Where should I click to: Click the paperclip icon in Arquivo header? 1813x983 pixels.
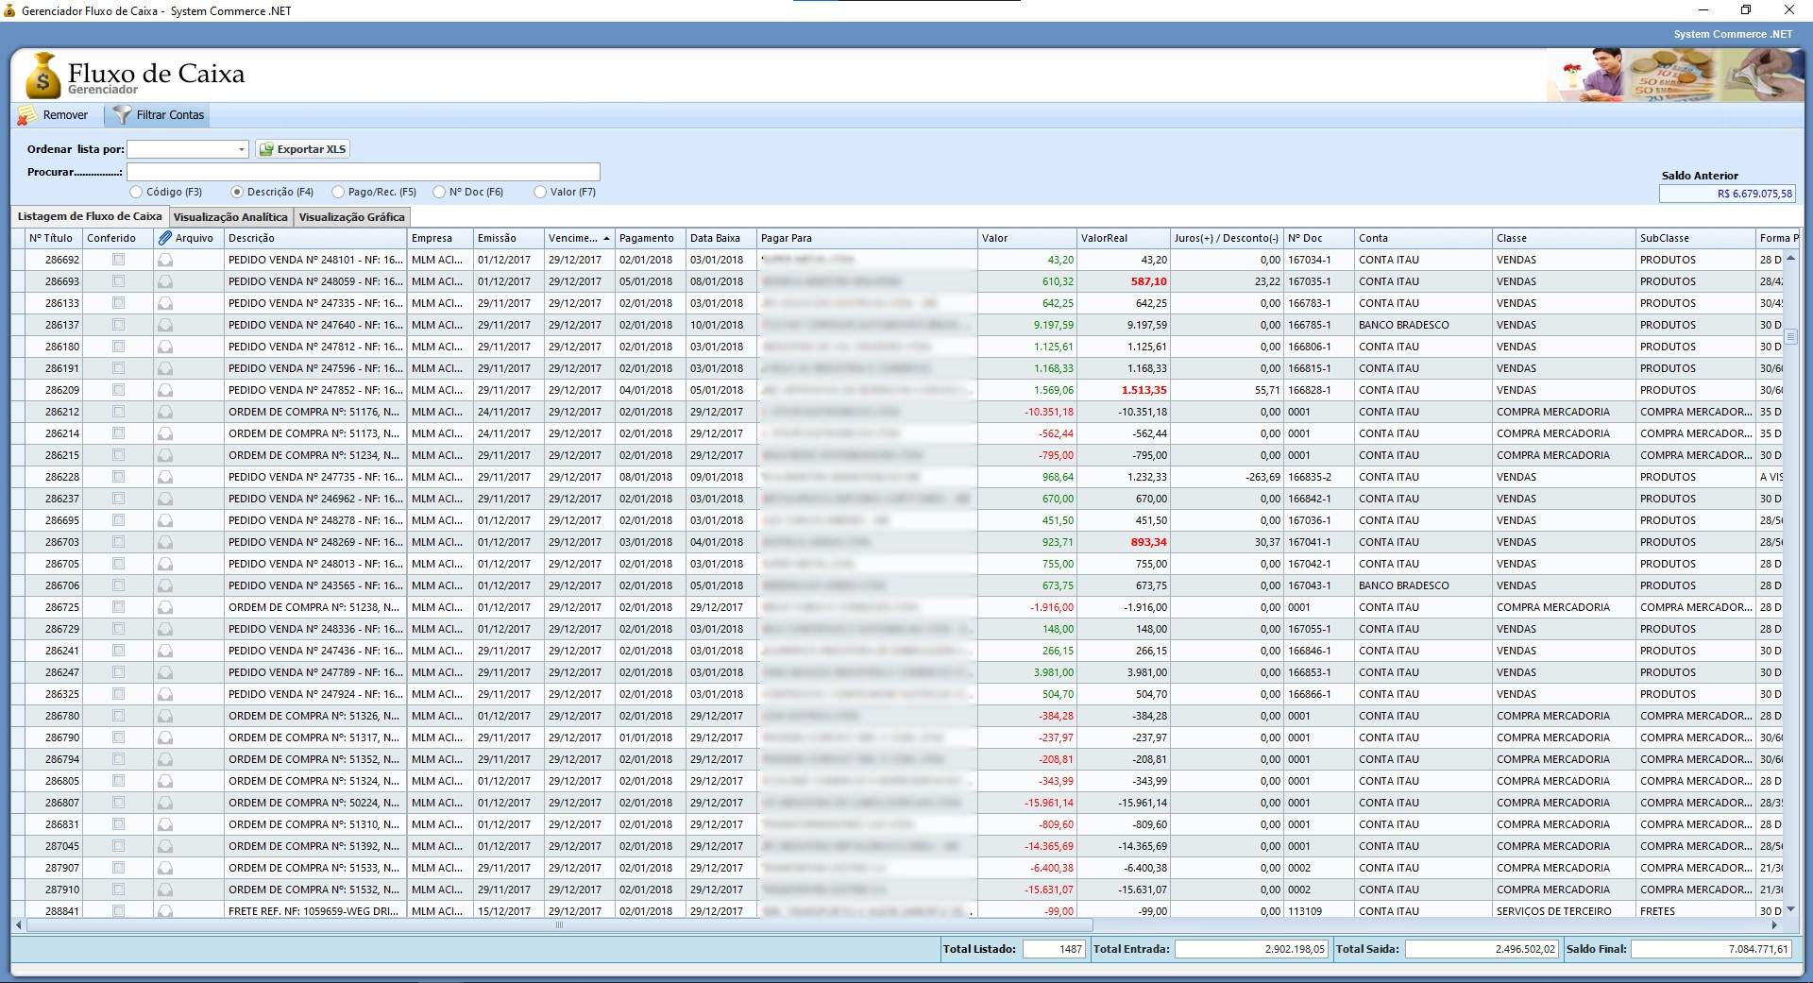(x=165, y=238)
